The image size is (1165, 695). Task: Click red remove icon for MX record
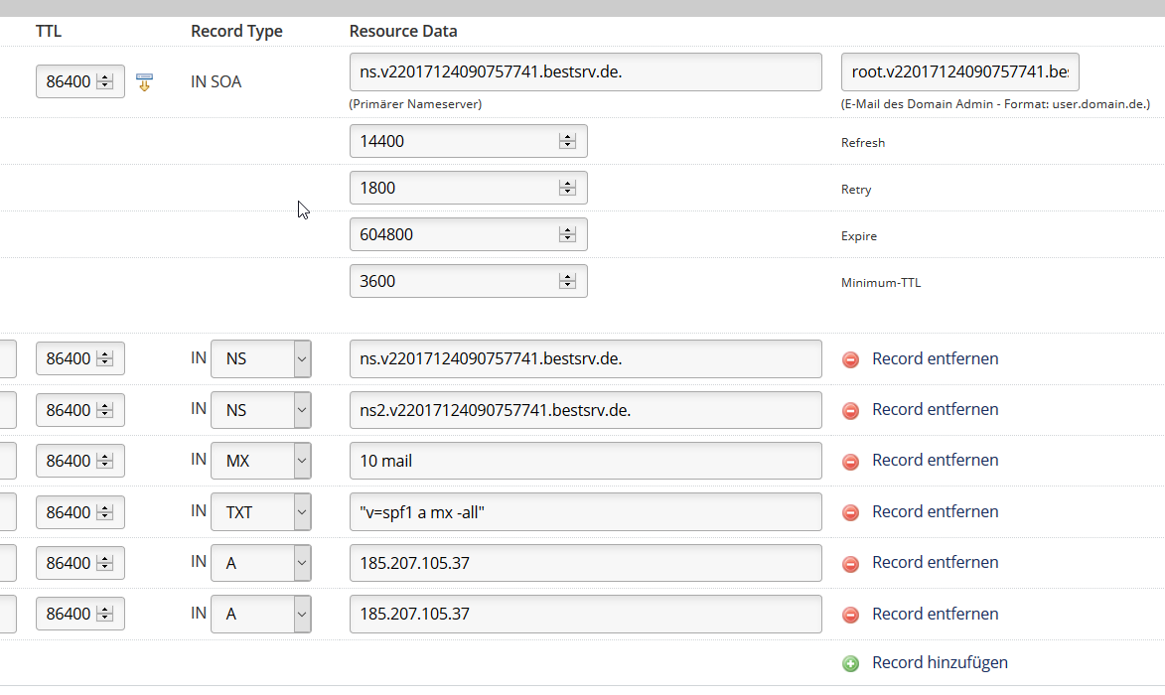850,462
